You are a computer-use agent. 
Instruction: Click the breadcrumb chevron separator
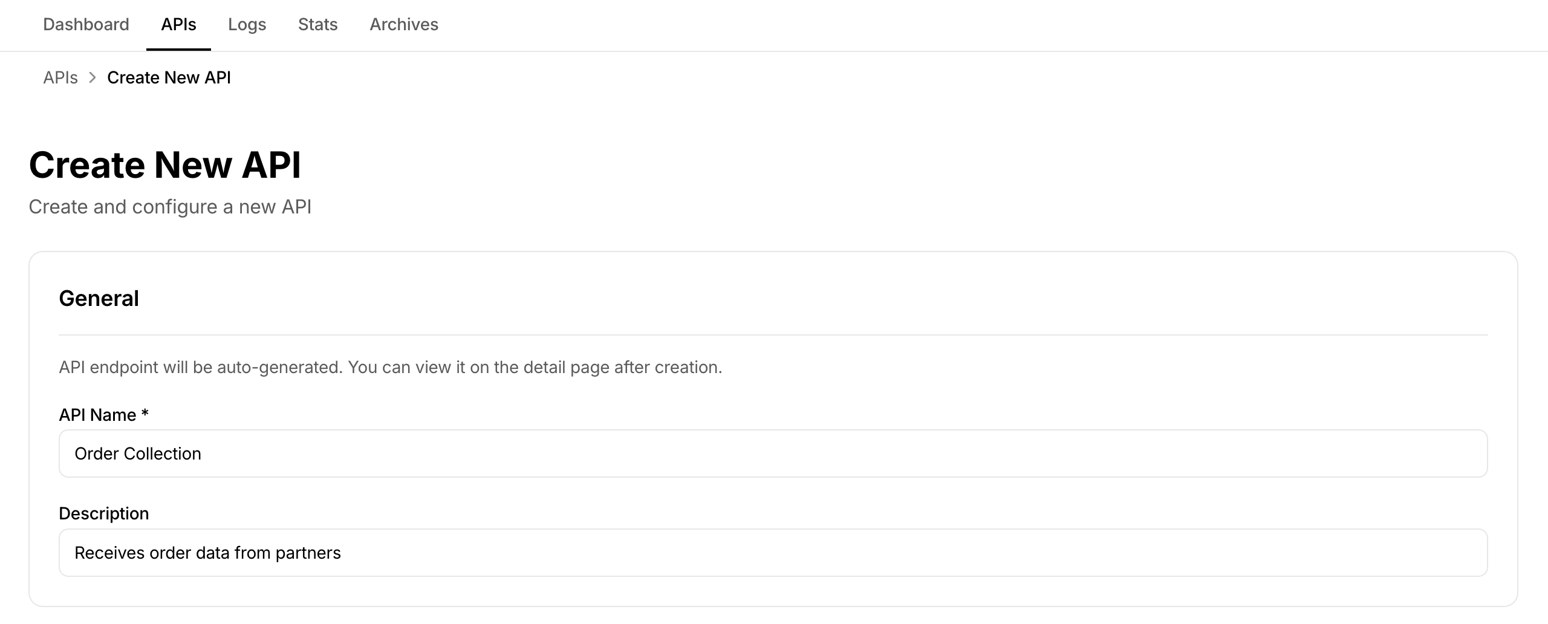[93, 77]
